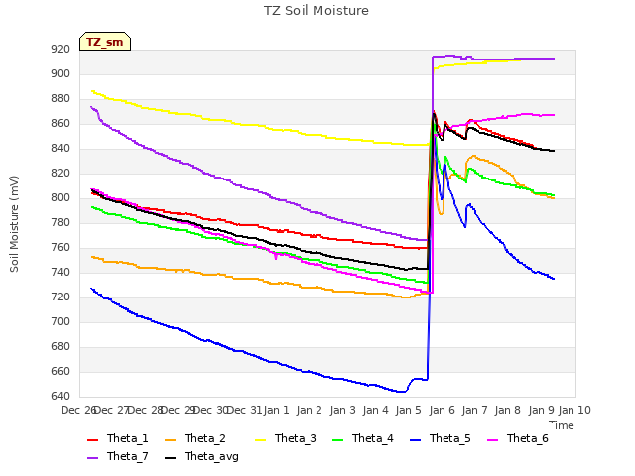Screen dimensions: 635x476
Task: Click the 740 y-axis tick label
Action: click(x=61, y=273)
